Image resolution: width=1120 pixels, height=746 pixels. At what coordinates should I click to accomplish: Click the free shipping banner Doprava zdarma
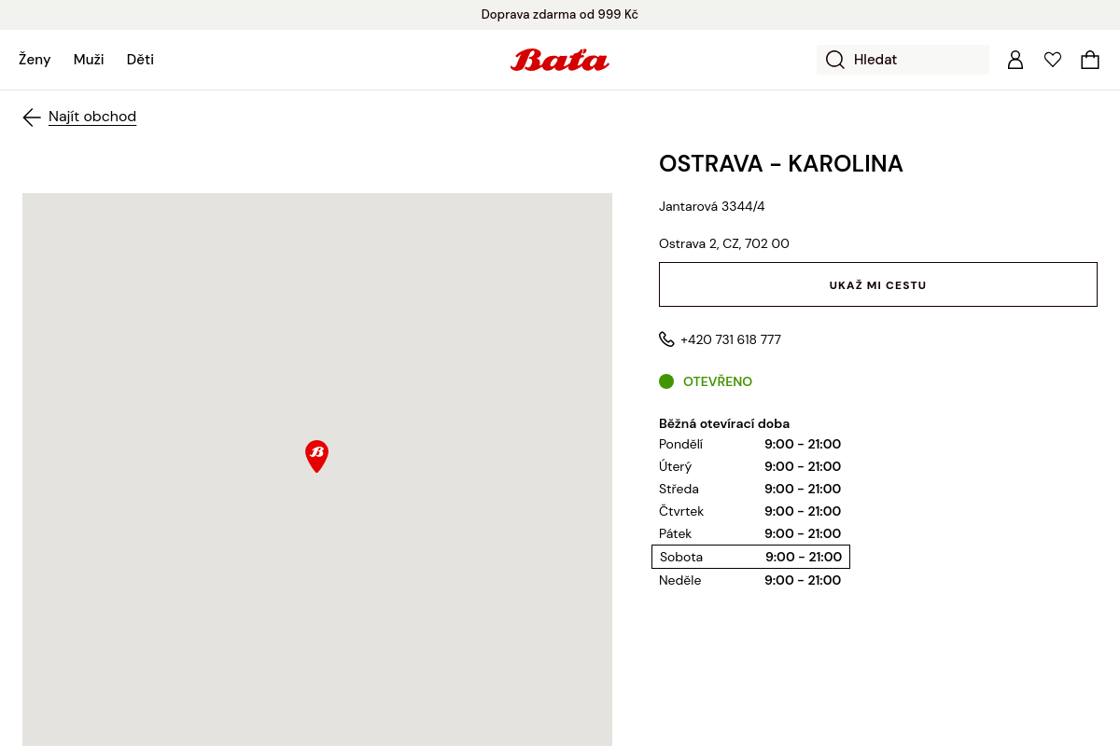click(x=560, y=15)
